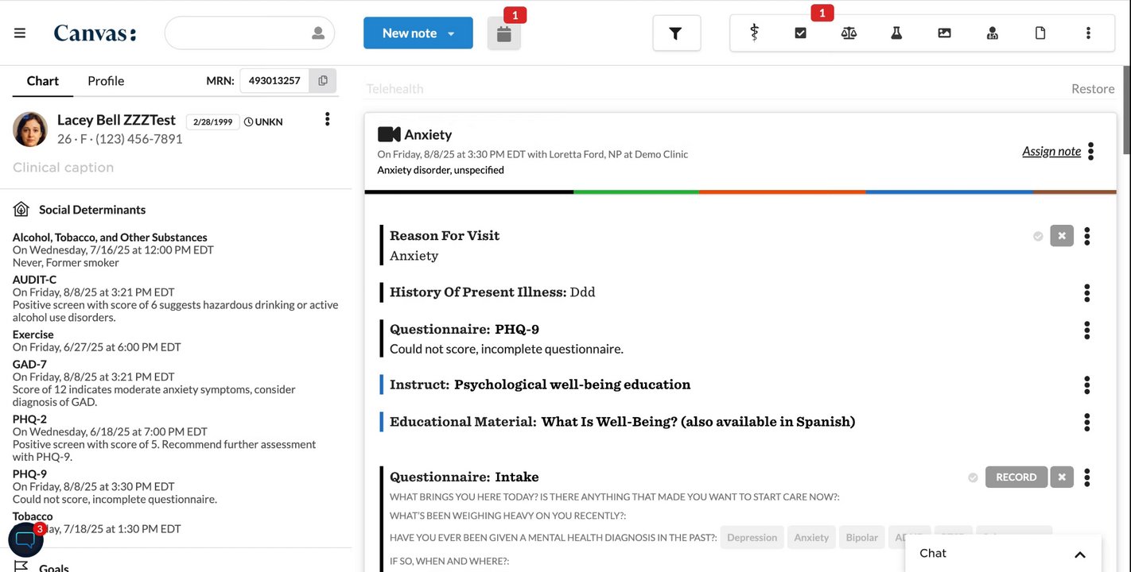This screenshot has height=572, width=1131.
Task: Open the hamburger navigation menu
Action: point(20,33)
